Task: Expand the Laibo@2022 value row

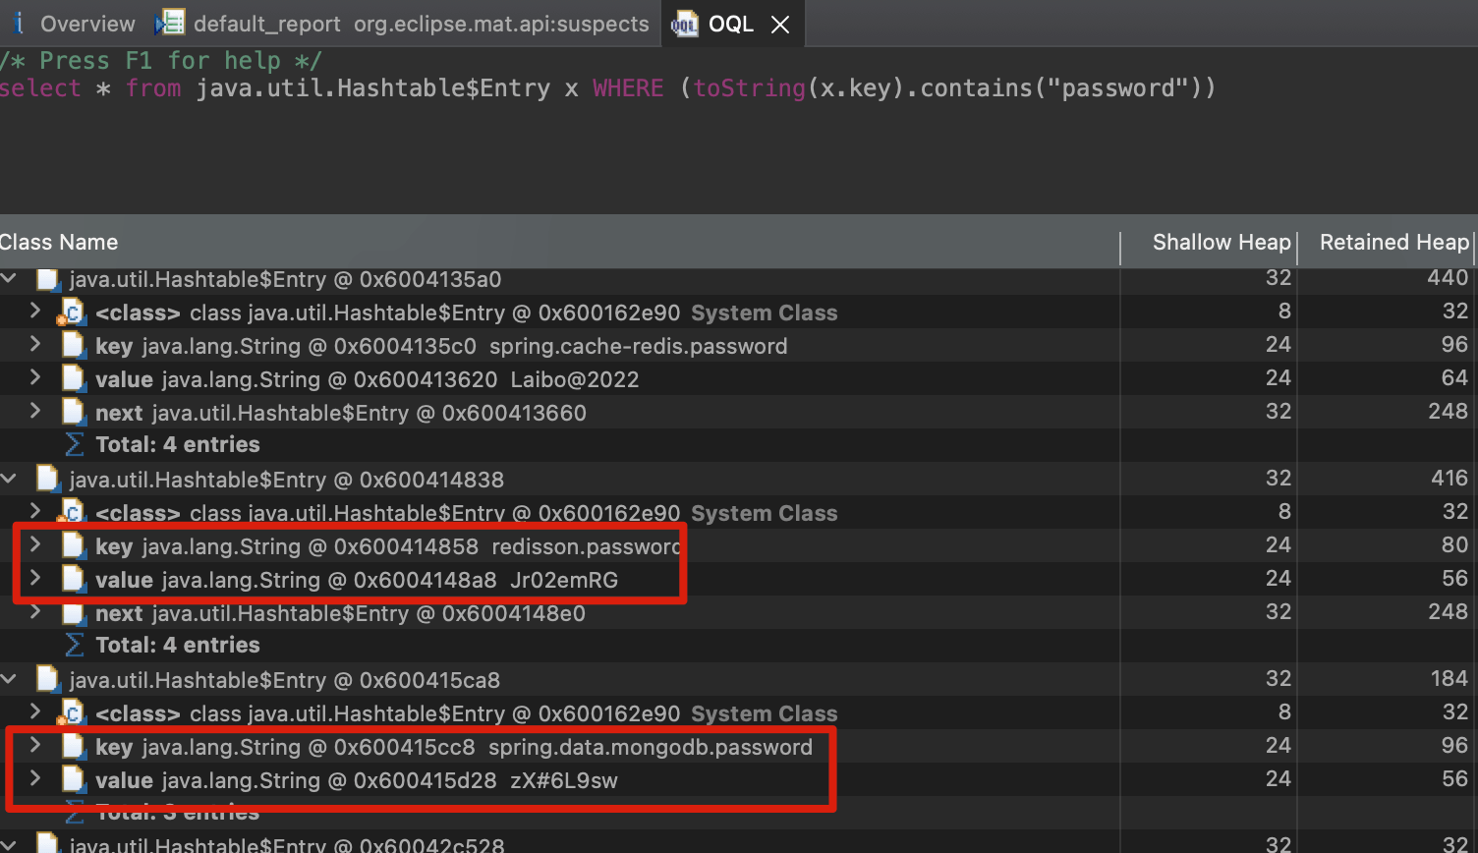Action: (35, 378)
